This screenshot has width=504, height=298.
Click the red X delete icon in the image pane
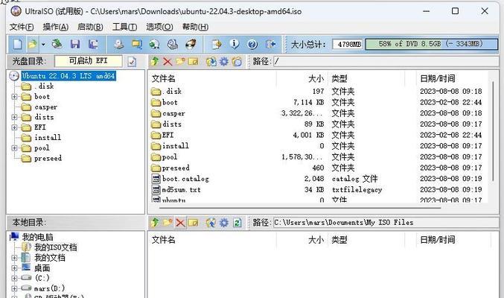168,61
